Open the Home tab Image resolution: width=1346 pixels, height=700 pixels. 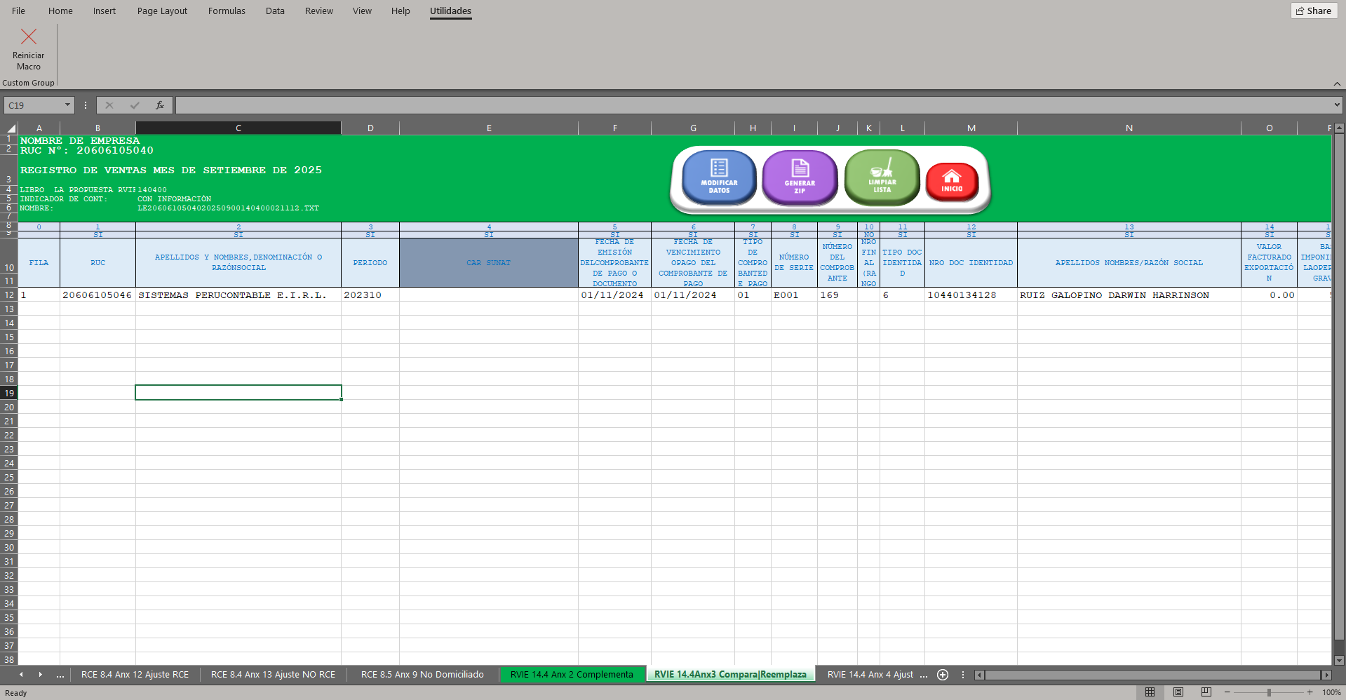pos(60,11)
